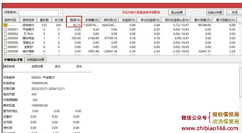Viewport: 242px width, 133px height.
Task: Sort by the 净利润(元) column header
Action: (110, 20)
